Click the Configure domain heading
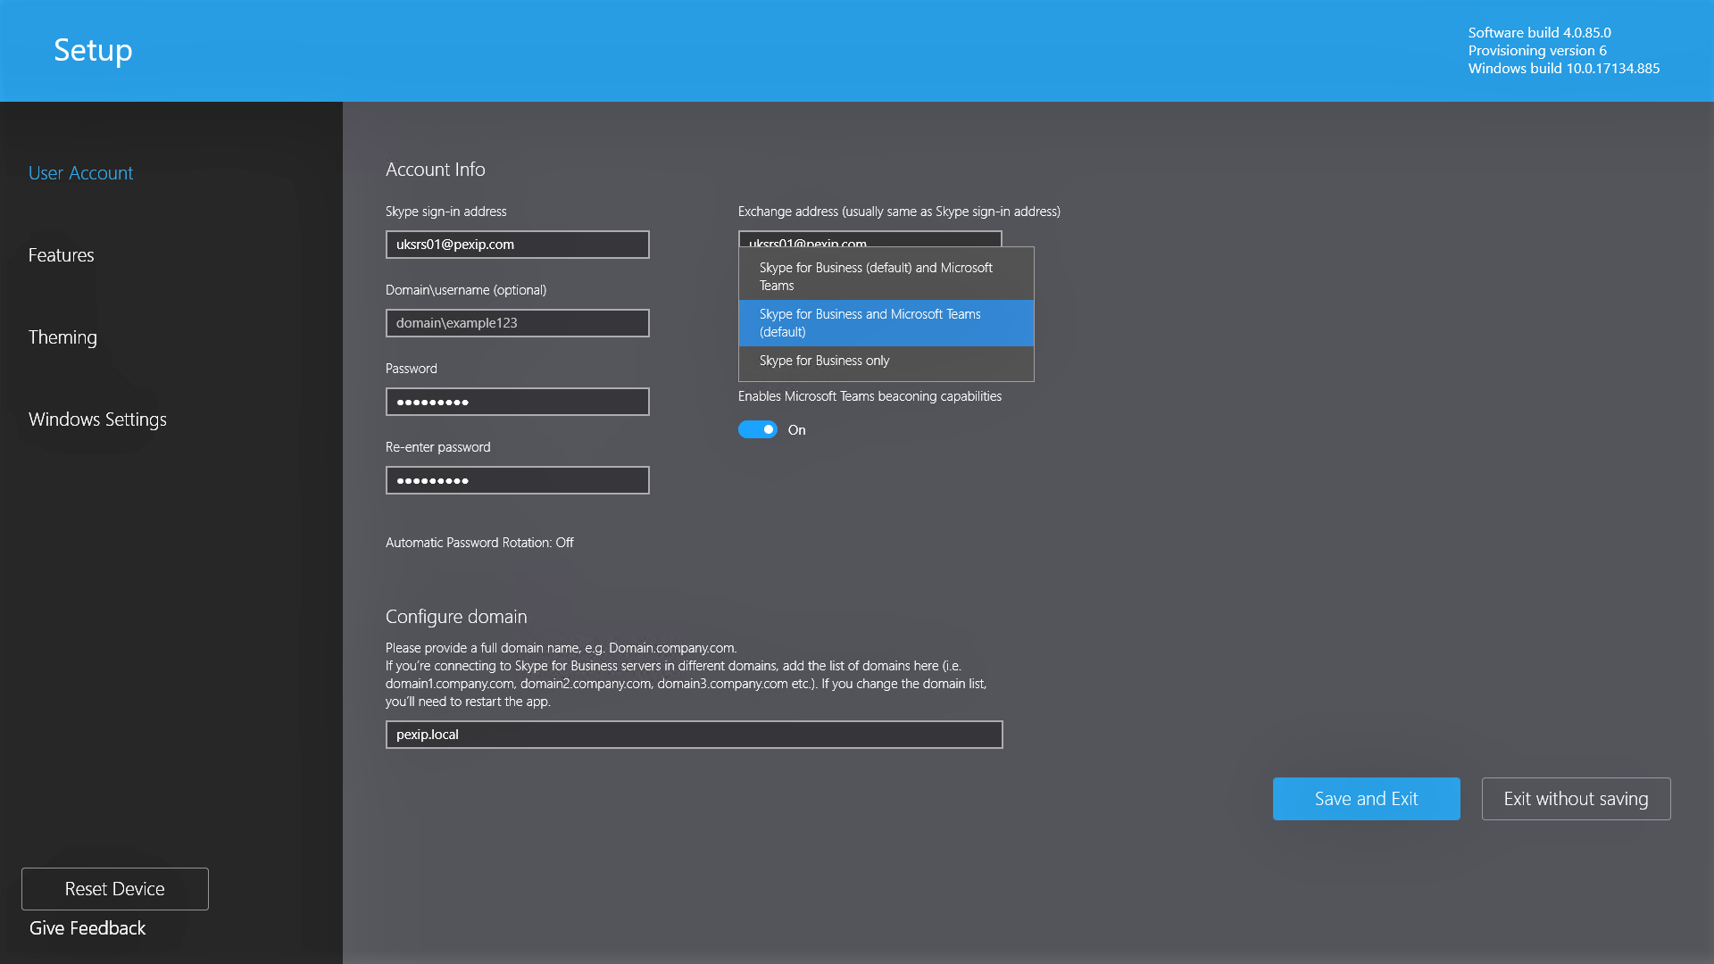The image size is (1714, 964). 456,617
